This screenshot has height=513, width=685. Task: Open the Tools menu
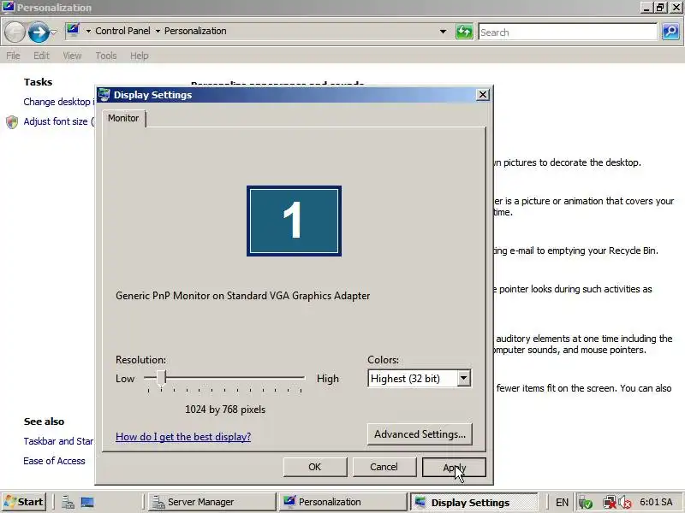coord(106,56)
